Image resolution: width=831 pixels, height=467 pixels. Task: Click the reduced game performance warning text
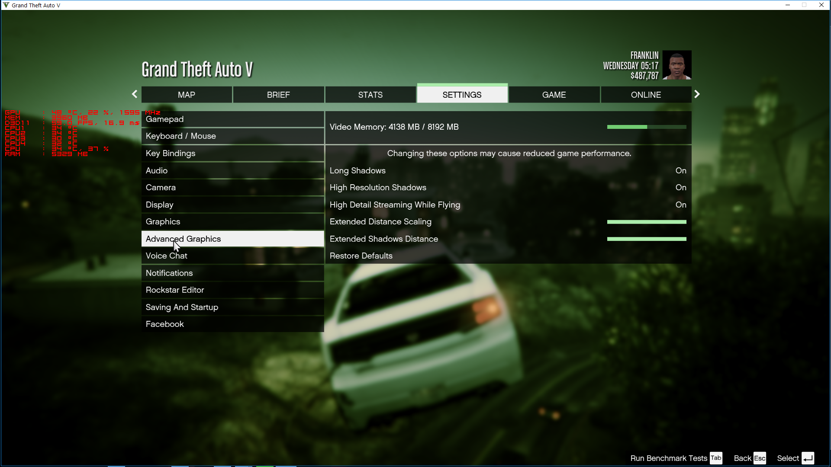pyautogui.click(x=509, y=154)
